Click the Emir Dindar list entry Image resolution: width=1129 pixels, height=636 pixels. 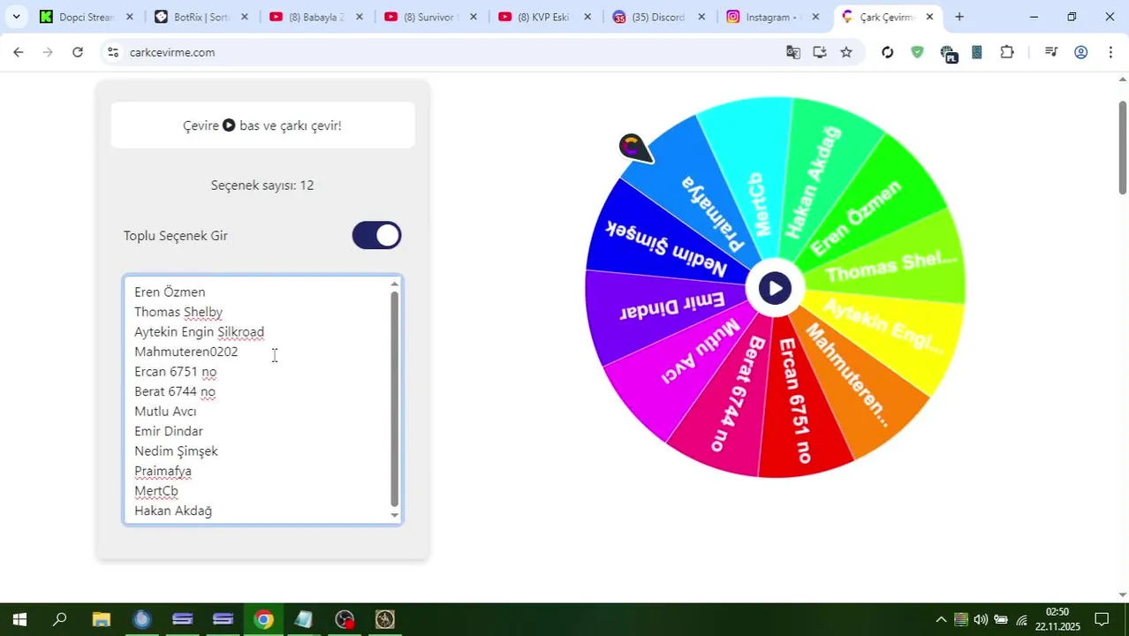(x=169, y=431)
